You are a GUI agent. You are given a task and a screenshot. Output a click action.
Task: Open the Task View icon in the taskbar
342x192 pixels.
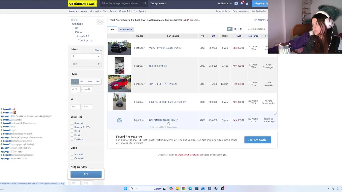(x=164, y=189)
